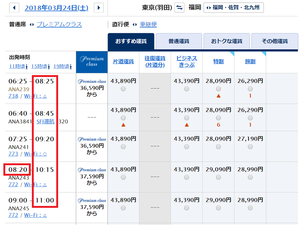Viewport: 300px width, 225px height.
Task: Click Premium class 36,590円 for ANA241
Action: point(92,146)
